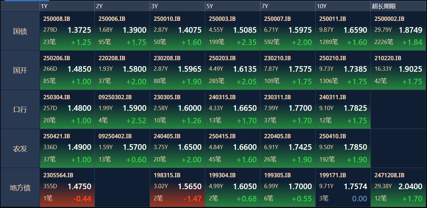Click the 地方债 row label
The image size is (427, 208).
(20, 187)
